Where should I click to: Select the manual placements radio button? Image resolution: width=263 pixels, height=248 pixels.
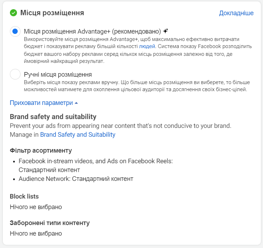[x=15, y=75]
